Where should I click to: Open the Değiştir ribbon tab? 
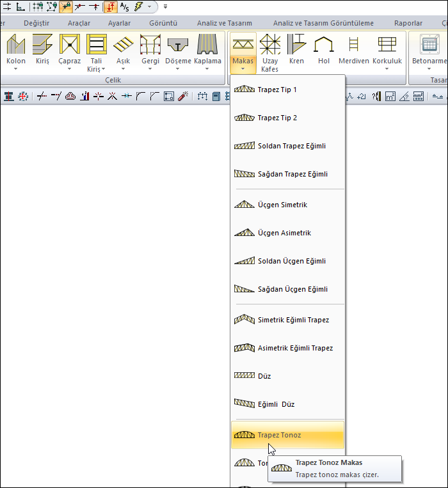36,23
